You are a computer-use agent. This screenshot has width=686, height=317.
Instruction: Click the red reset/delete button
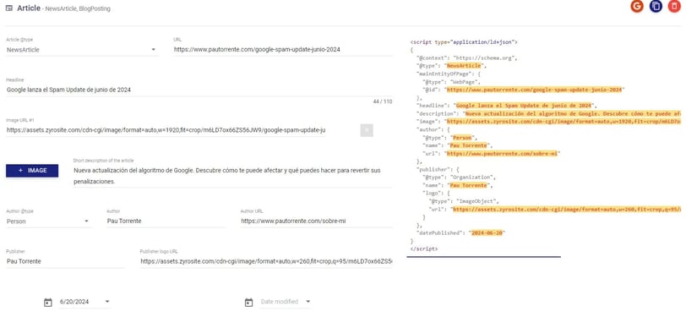(x=674, y=7)
